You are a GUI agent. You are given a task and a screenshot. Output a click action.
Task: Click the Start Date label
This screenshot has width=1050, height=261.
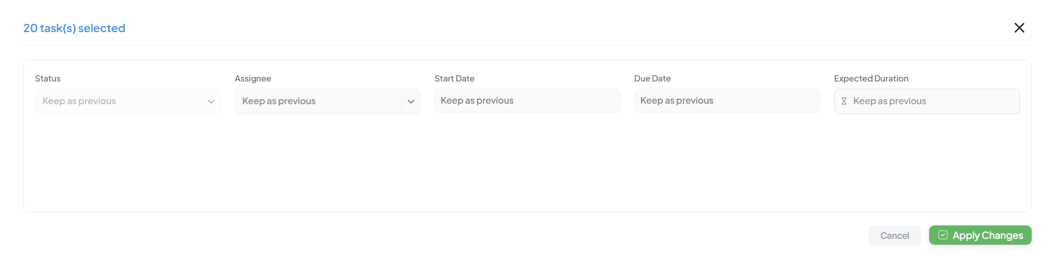(x=454, y=79)
